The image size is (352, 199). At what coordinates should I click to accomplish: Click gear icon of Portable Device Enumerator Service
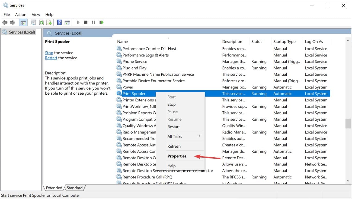coord(119,81)
